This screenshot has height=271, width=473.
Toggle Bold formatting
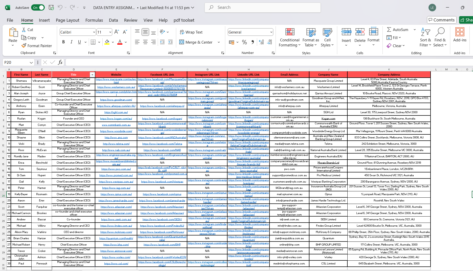[63, 42]
